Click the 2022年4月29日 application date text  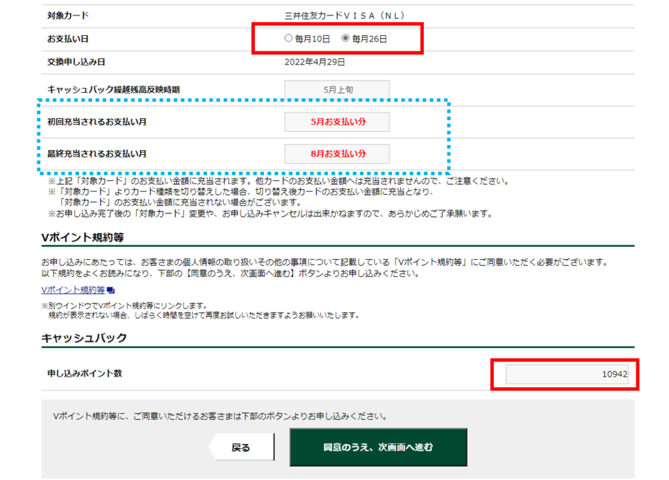[x=315, y=63]
